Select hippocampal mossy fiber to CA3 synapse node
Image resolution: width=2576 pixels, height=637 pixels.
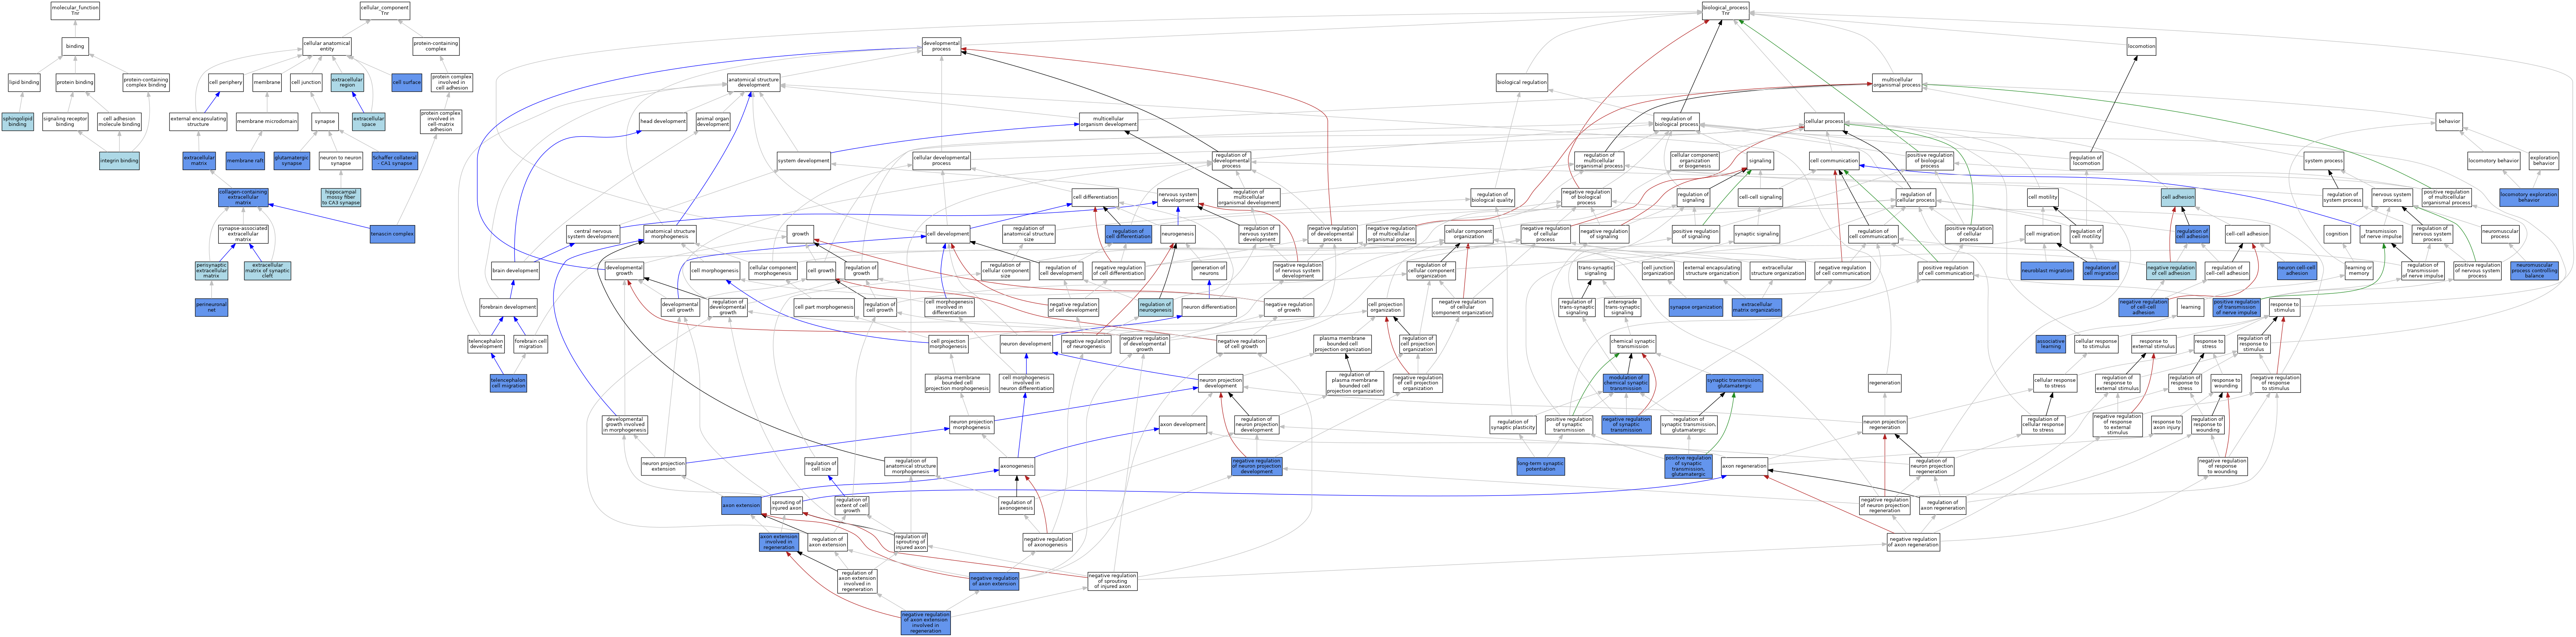tap(341, 198)
